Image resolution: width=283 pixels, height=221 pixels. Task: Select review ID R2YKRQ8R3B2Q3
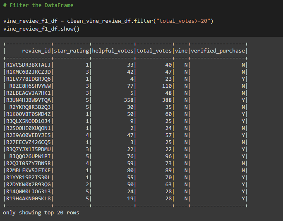30,107
